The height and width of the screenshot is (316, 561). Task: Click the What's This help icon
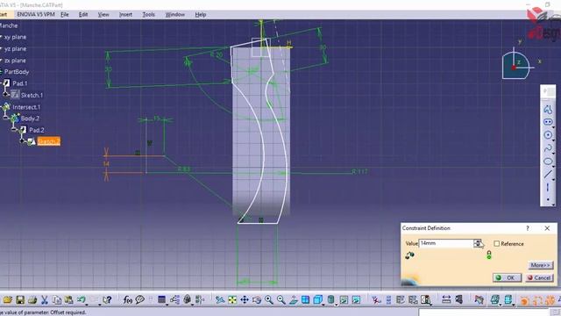pyautogui.click(x=107, y=299)
